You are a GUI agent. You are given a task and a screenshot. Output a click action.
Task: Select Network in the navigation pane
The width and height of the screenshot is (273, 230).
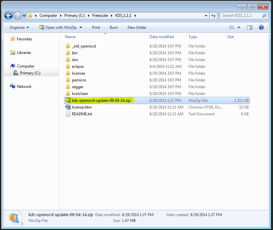(x=24, y=87)
